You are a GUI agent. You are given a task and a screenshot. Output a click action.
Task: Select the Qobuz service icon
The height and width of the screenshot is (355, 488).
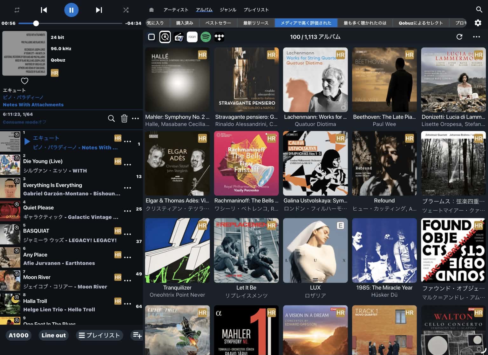click(x=165, y=37)
